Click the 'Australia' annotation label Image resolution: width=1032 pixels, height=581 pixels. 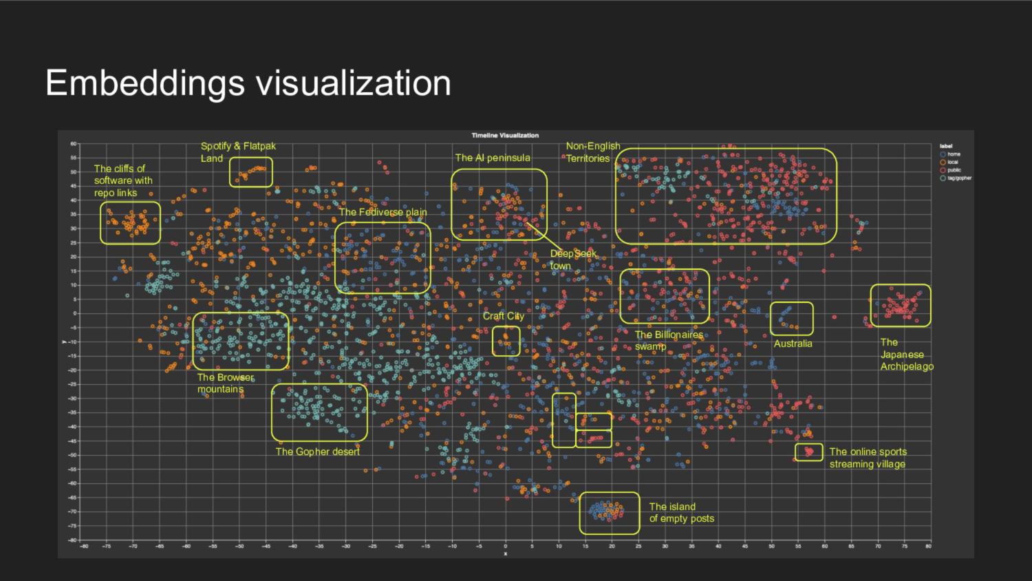[793, 344]
